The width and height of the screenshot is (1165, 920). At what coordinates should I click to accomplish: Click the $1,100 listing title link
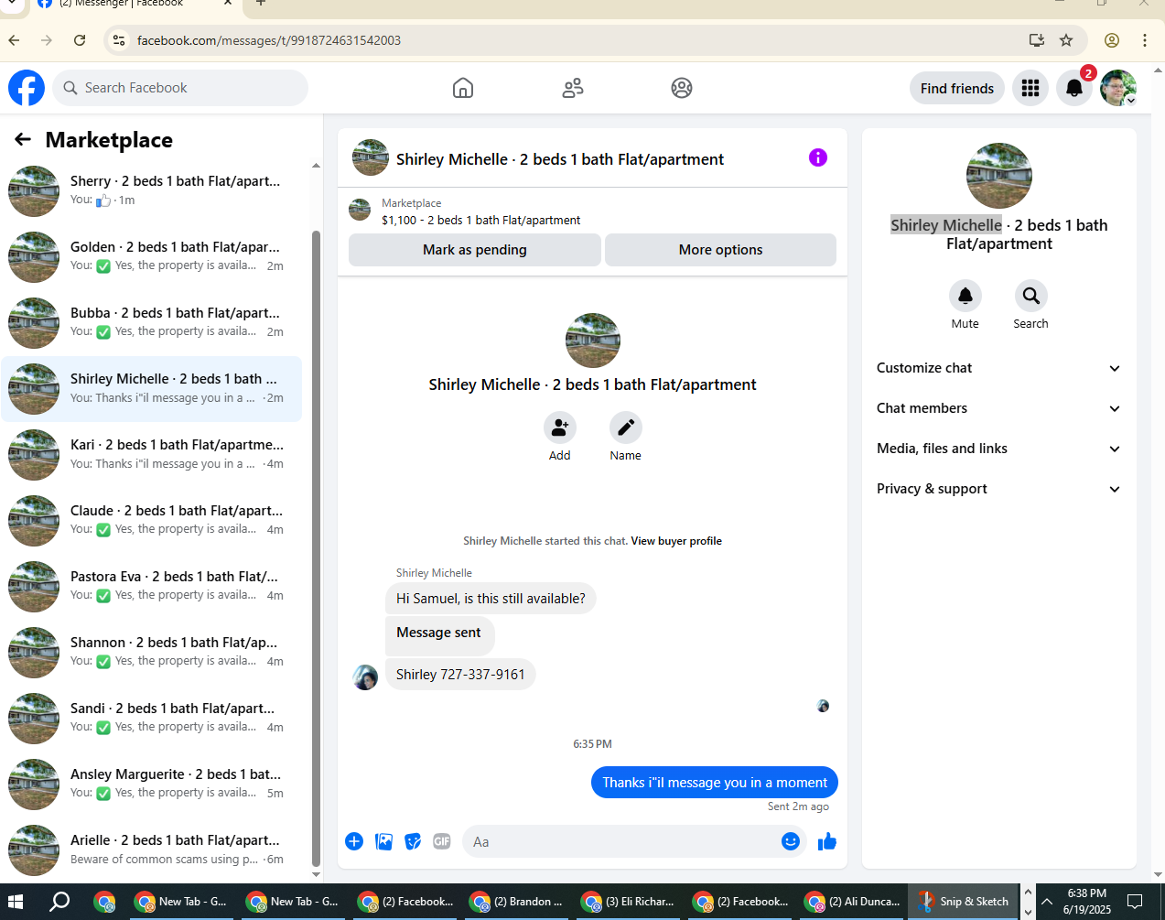pyautogui.click(x=480, y=220)
